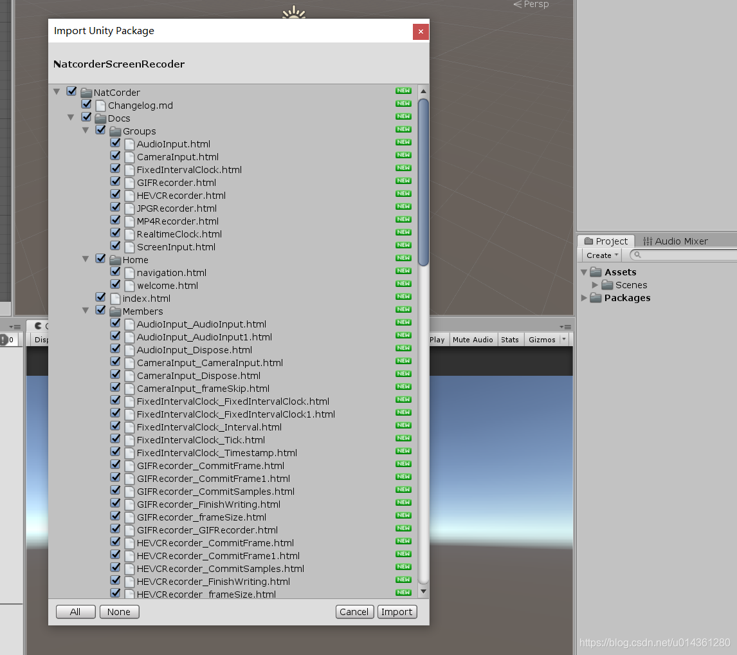
Task: Click the Home folder icon in package list
Action: coord(115,259)
